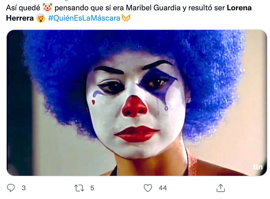Retweet using the arrows icon
Viewport: 270px width, 199px height.
[x=79, y=188]
